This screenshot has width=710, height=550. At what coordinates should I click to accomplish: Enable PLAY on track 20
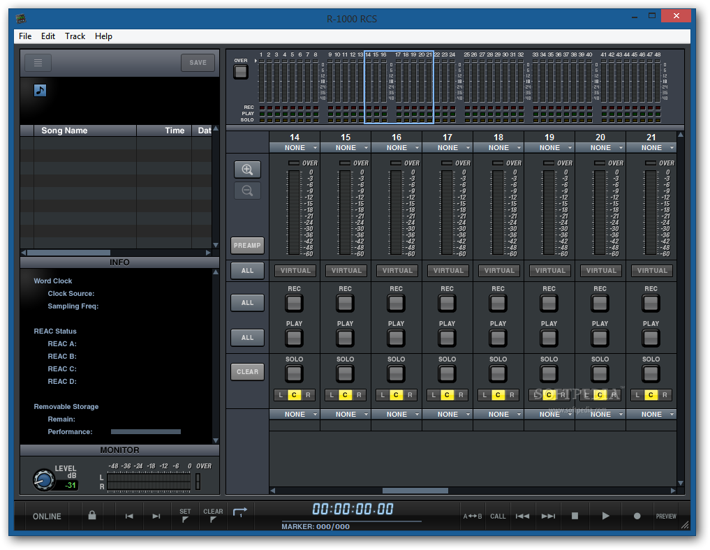pos(600,338)
